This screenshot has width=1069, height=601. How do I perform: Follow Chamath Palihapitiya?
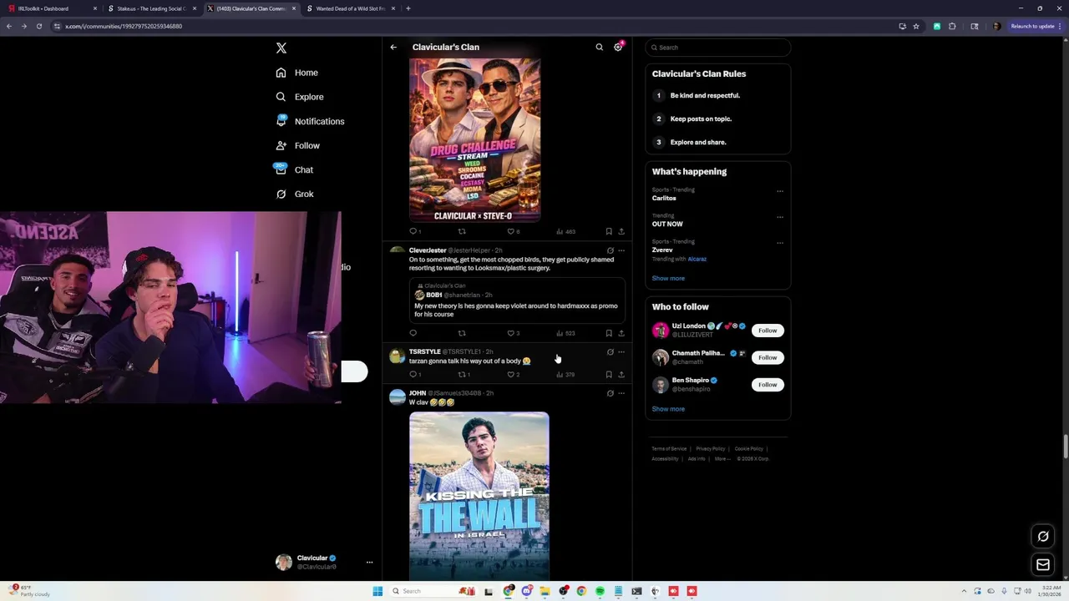click(768, 357)
